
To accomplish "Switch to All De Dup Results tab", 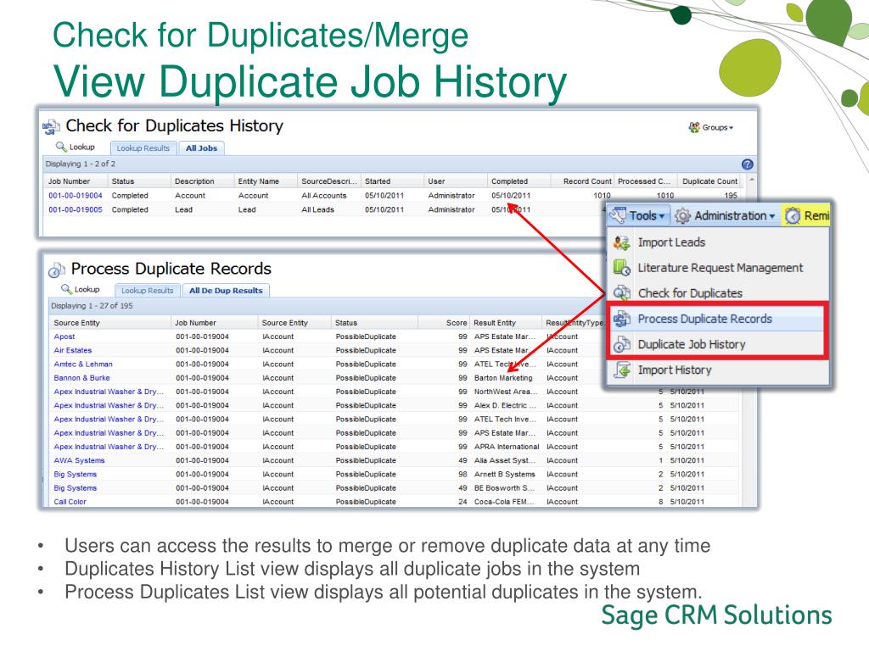I will tap(226, 291).
